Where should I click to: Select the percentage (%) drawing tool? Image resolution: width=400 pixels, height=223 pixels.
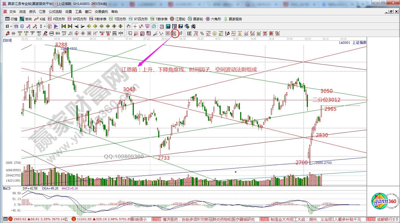pyautogui.click(x=202, y=33)
